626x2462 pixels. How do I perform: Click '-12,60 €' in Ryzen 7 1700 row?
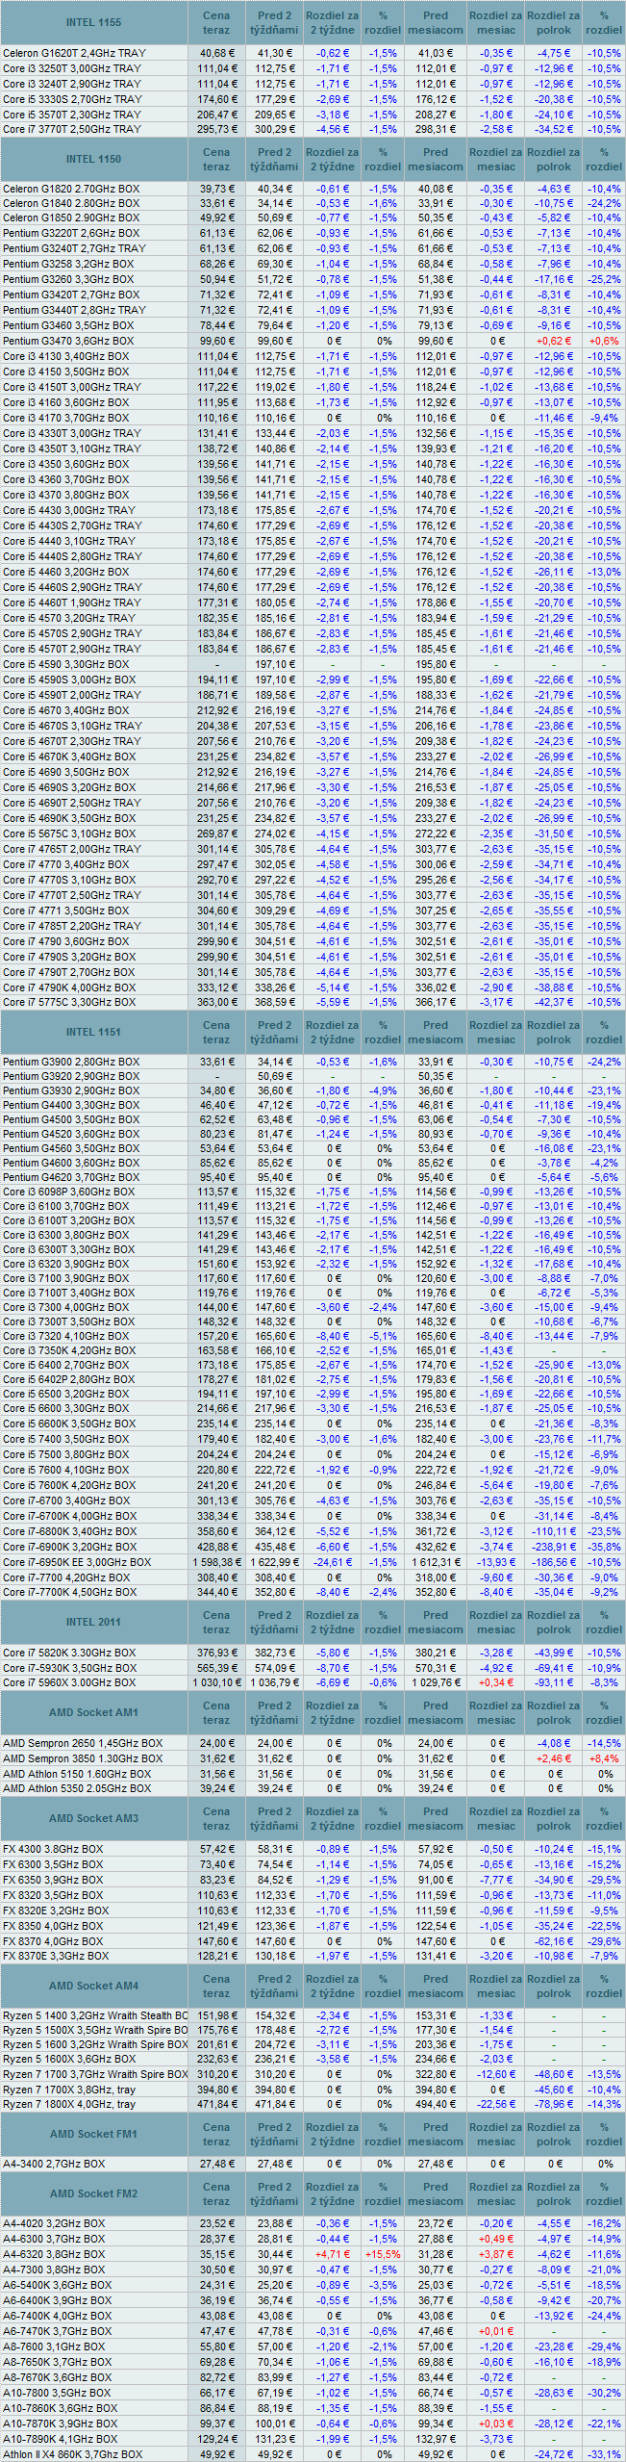click(x=496, y=2074)
